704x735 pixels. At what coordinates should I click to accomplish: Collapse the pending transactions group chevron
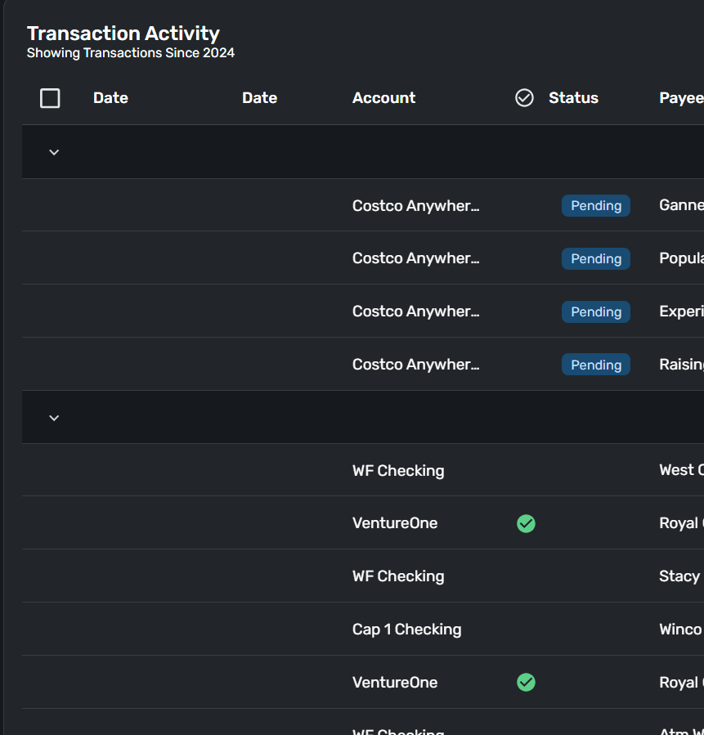pyautogui.click(x=54, y=152)
